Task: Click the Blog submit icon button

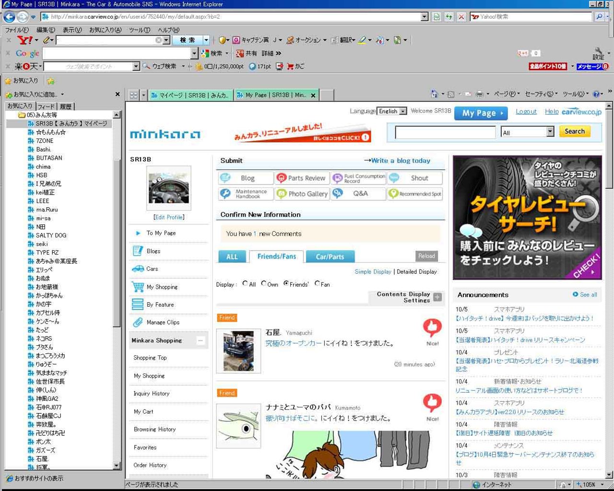Action: point(246,178)
